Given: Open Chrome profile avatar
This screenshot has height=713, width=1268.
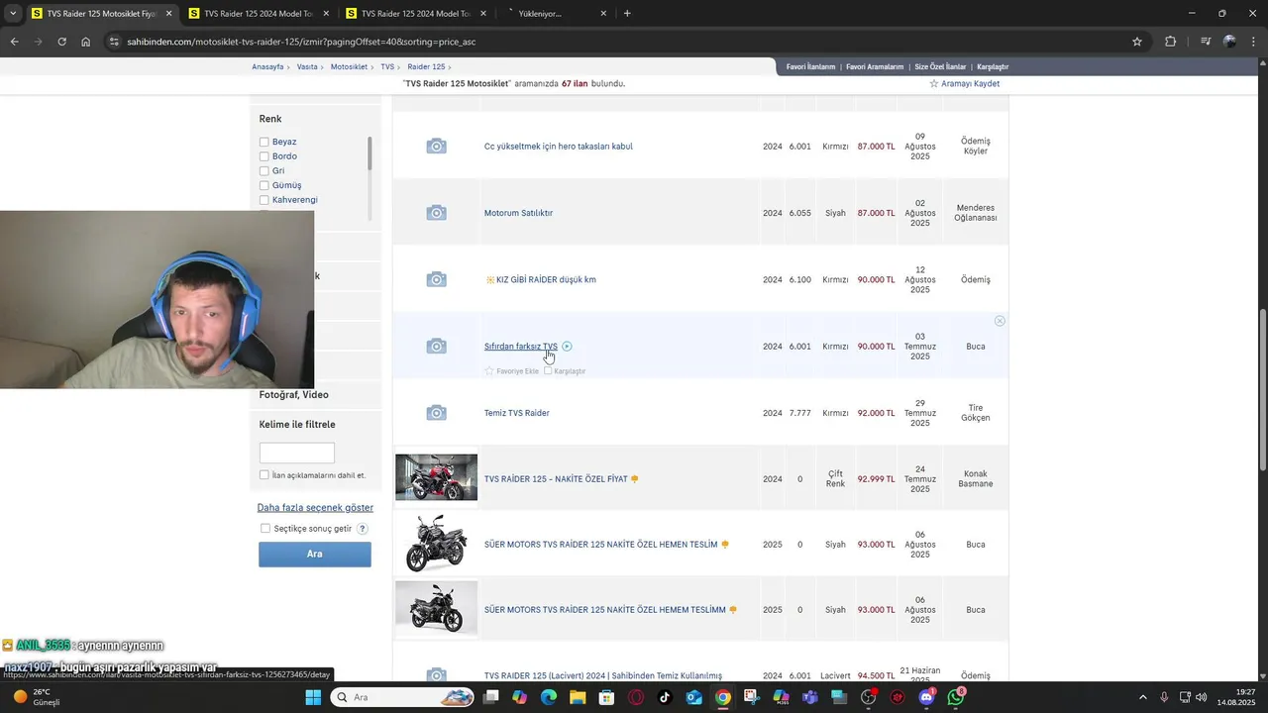Looking at the screenshot, I should click(x=1229, y=42).
